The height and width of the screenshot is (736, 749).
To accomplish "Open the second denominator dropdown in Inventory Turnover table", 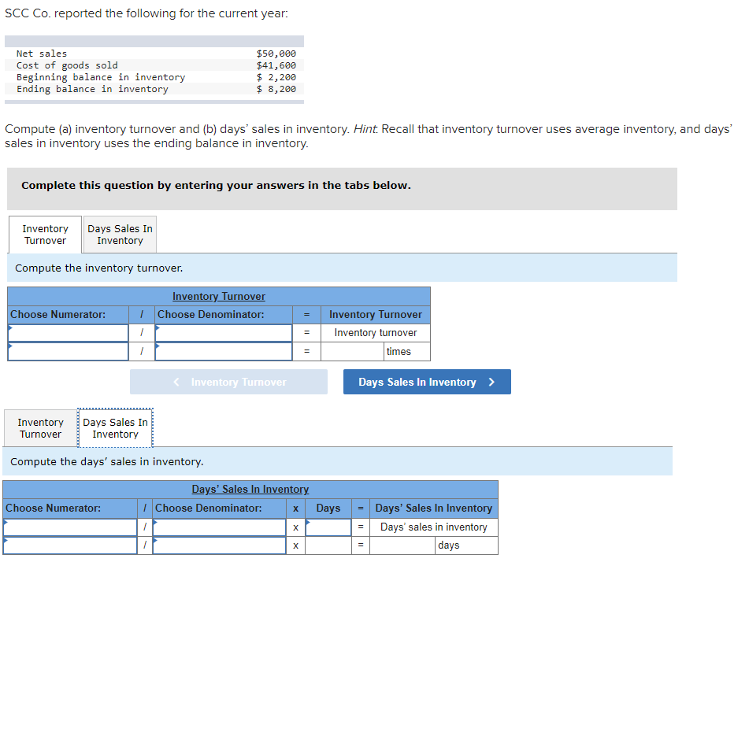I will [223, 351].
